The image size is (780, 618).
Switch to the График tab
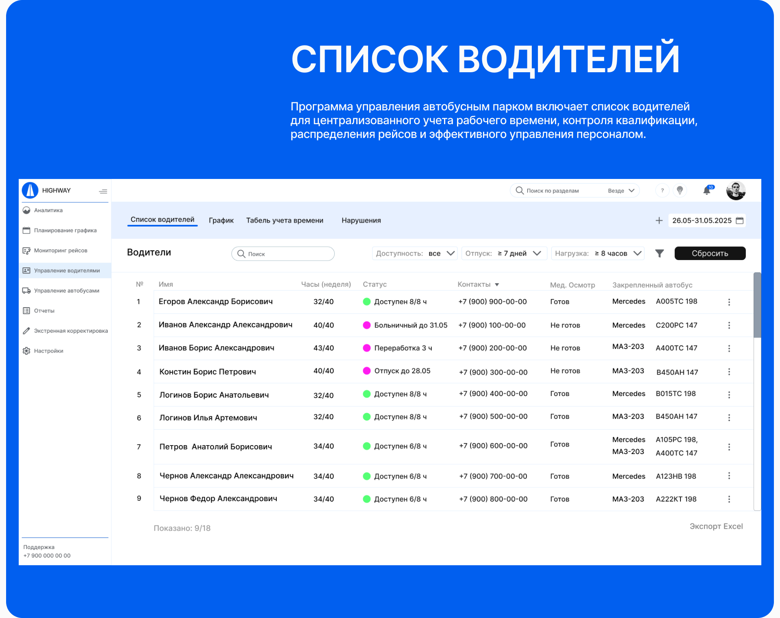pyautogui.click(x=221, y=220)
